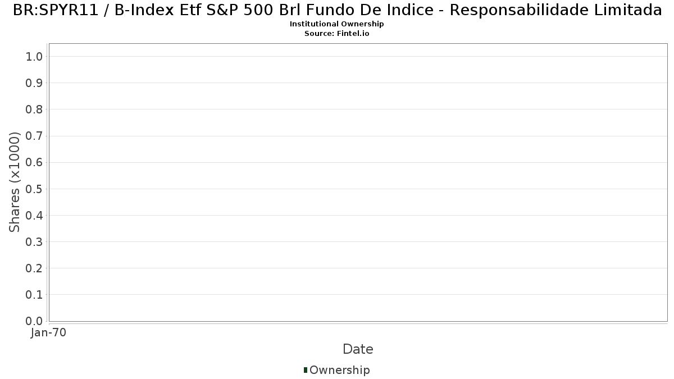Click the green Ownership legend swatch
Image resolution: width=674 pixels, height=379 pixels.
[x=306, y=369]
